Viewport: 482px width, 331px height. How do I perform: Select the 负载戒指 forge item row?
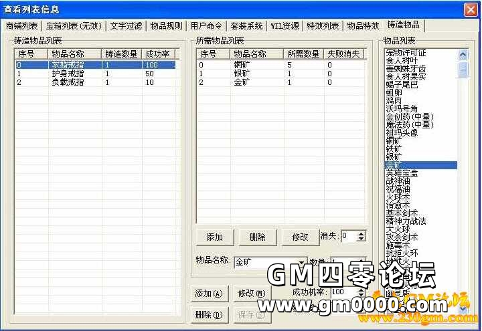[68, 82]
